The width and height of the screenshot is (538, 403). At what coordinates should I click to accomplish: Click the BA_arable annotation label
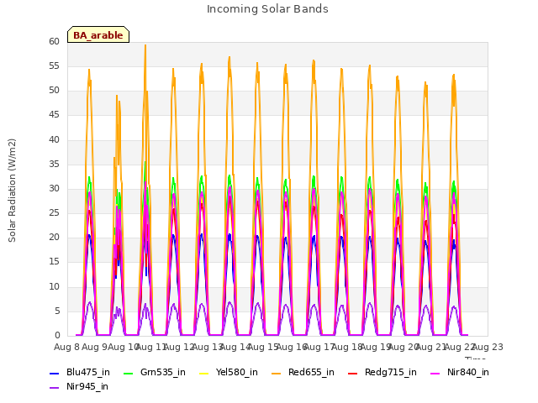[98, 34]
